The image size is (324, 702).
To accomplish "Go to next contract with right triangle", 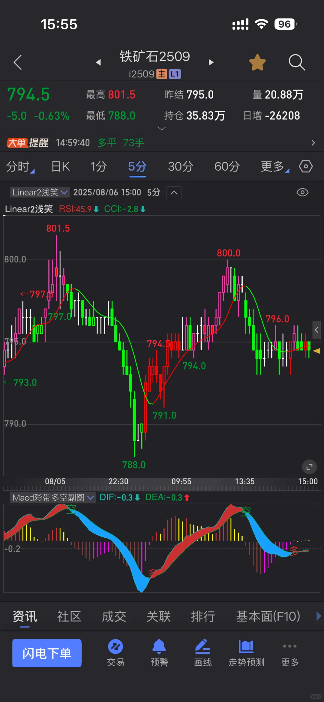I will 211,62.
